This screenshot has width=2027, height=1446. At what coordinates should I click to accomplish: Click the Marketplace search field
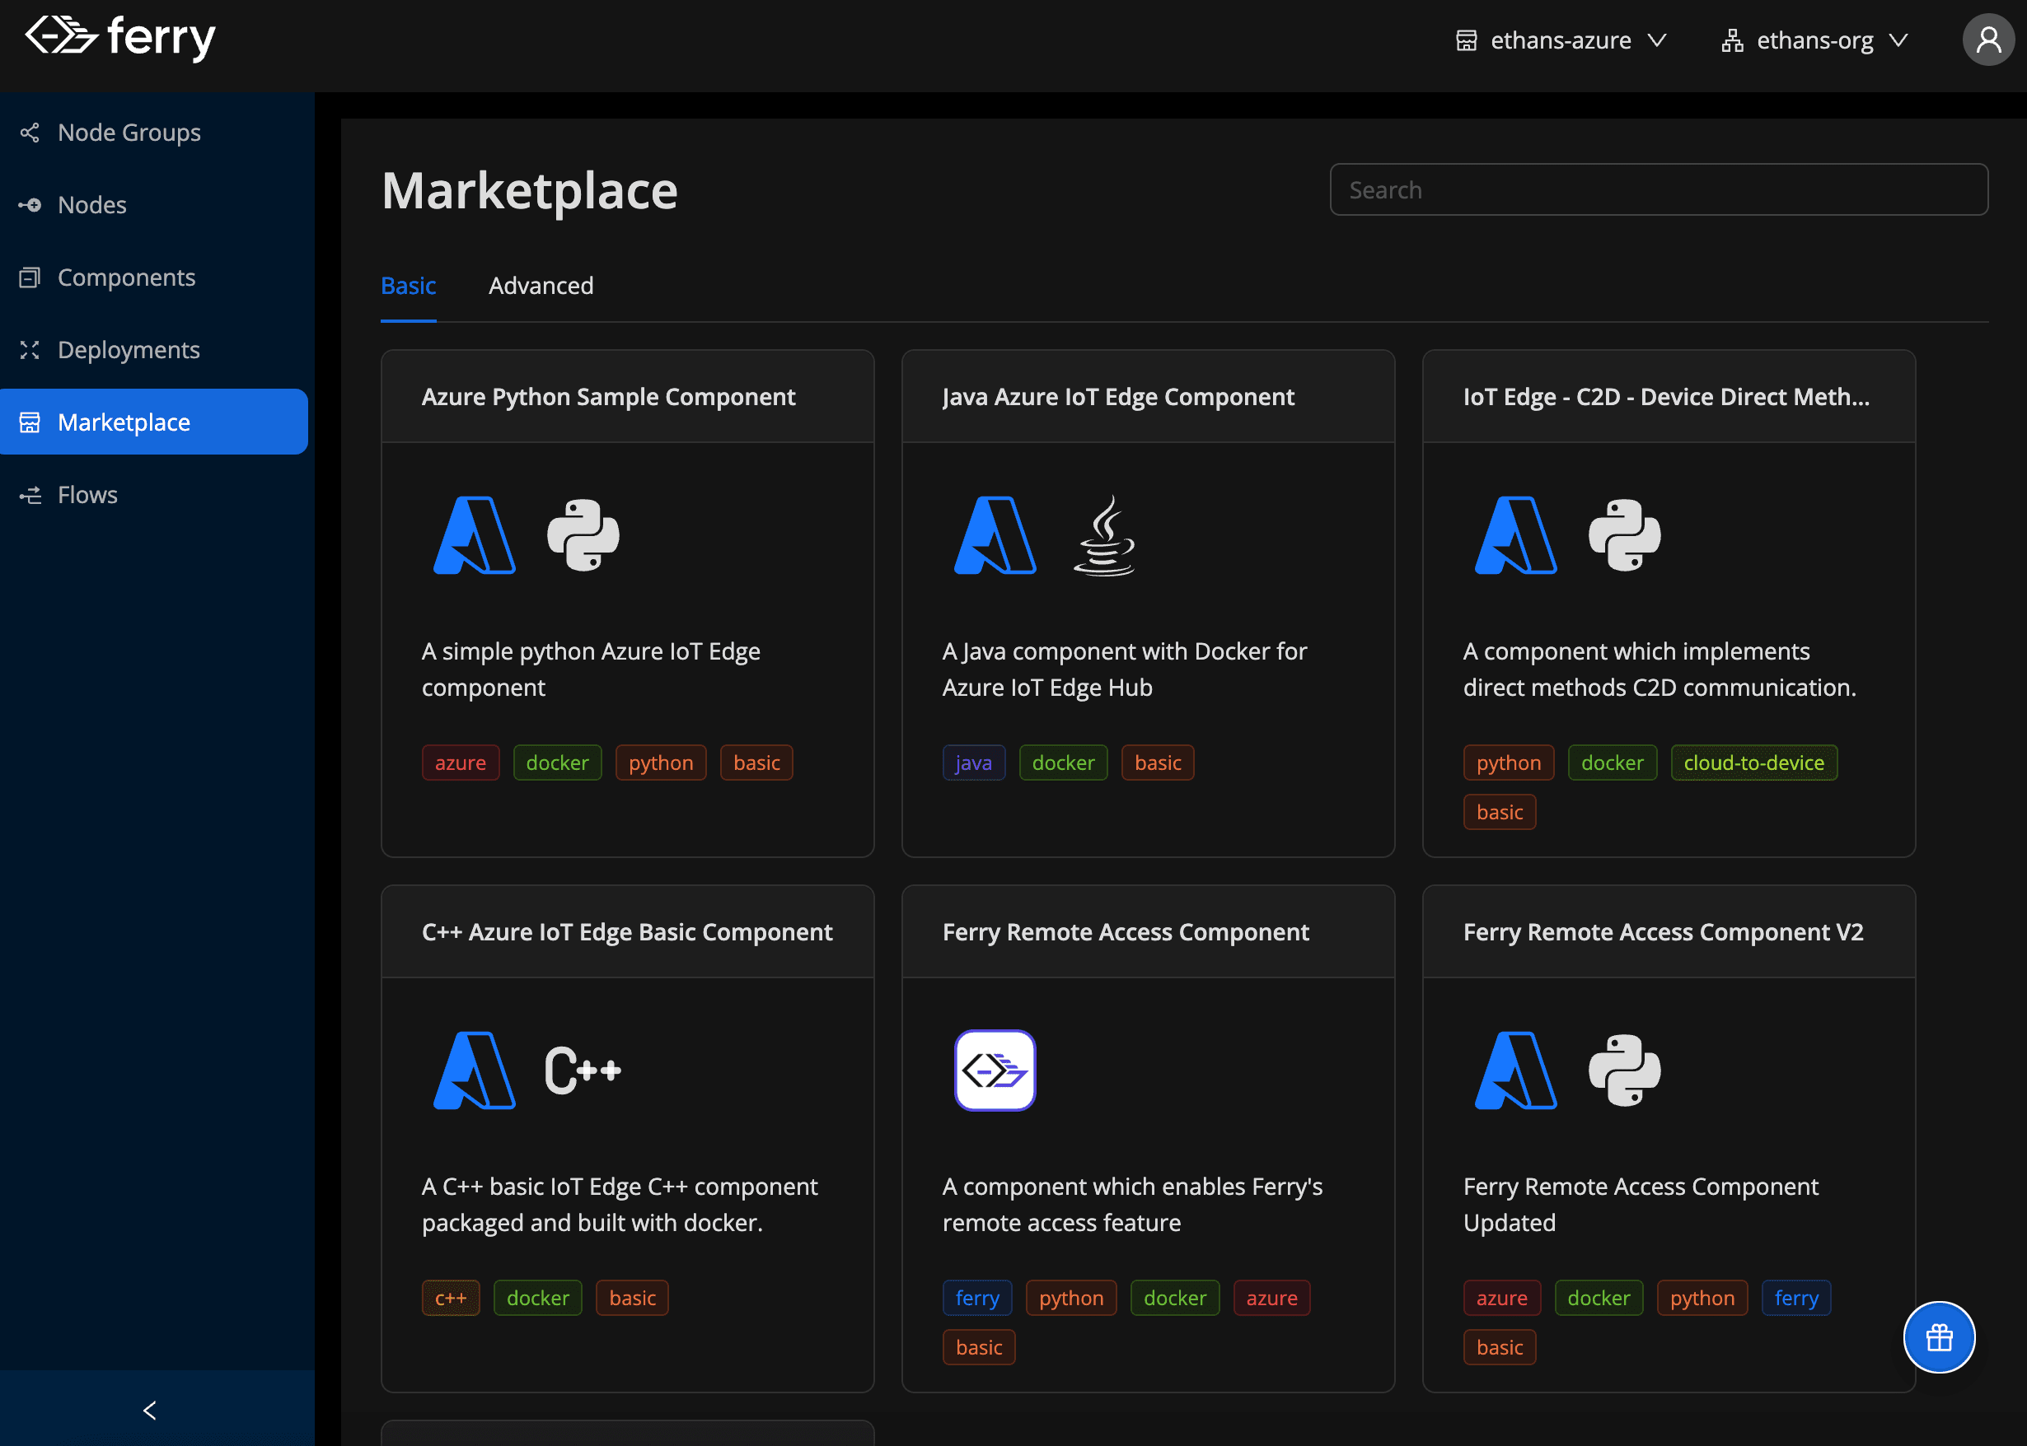pyautogui.click(x=1658, y=189)
